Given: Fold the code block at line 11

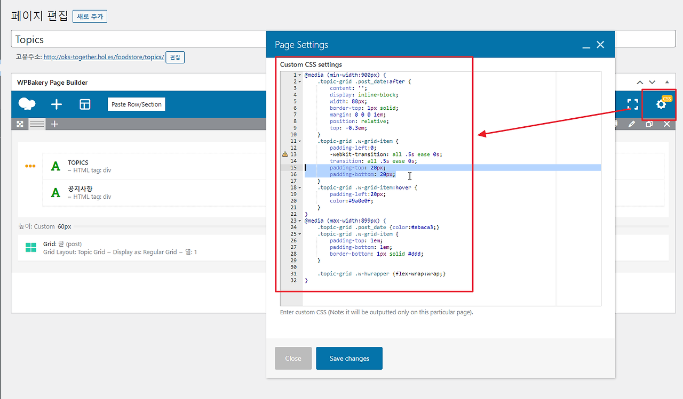Looking at the screenshot, I should pyautogui.click(x=299, y=141).
